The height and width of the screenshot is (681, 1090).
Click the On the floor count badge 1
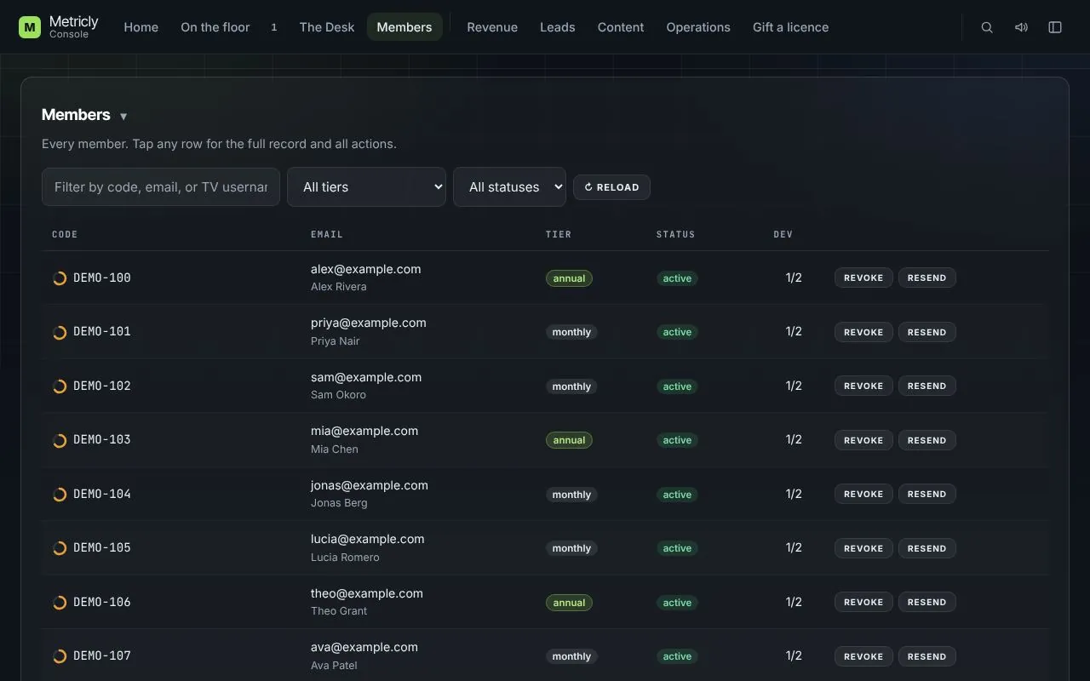pyautogui.click(x=274, y=27)
